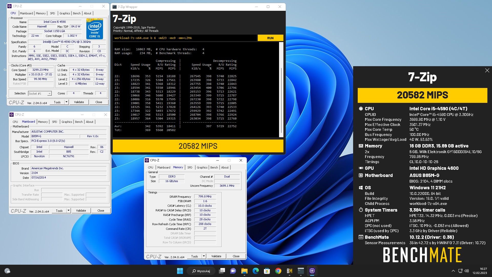Image resolution: width=492 pixels, height=277 pixels.
Task: Launch Microsoft Edge from taskbar
Action: tap(255, 271)
